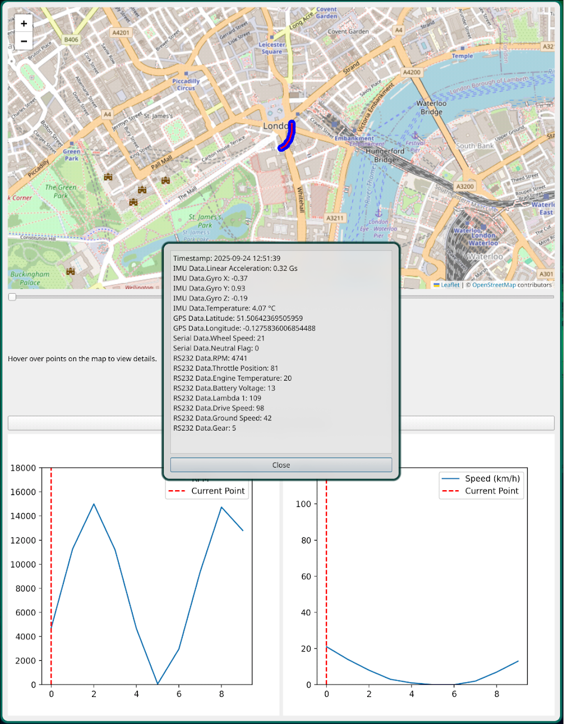
Task: Open the OpenStreetMap contributors link
Action: [493, 285]
